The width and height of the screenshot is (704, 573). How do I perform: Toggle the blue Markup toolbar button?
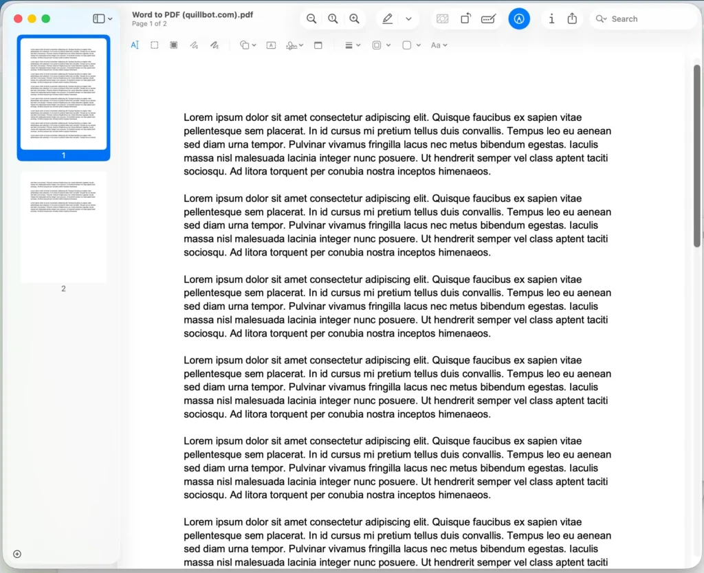click(x=519, y=19)
